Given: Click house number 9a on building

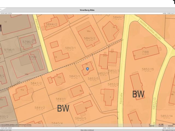Looking at the screenshot, I should tap(114, 27).
